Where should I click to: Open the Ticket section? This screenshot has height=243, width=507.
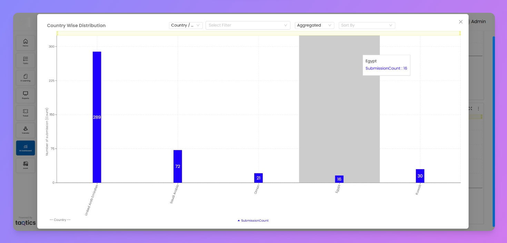(26, 113)
